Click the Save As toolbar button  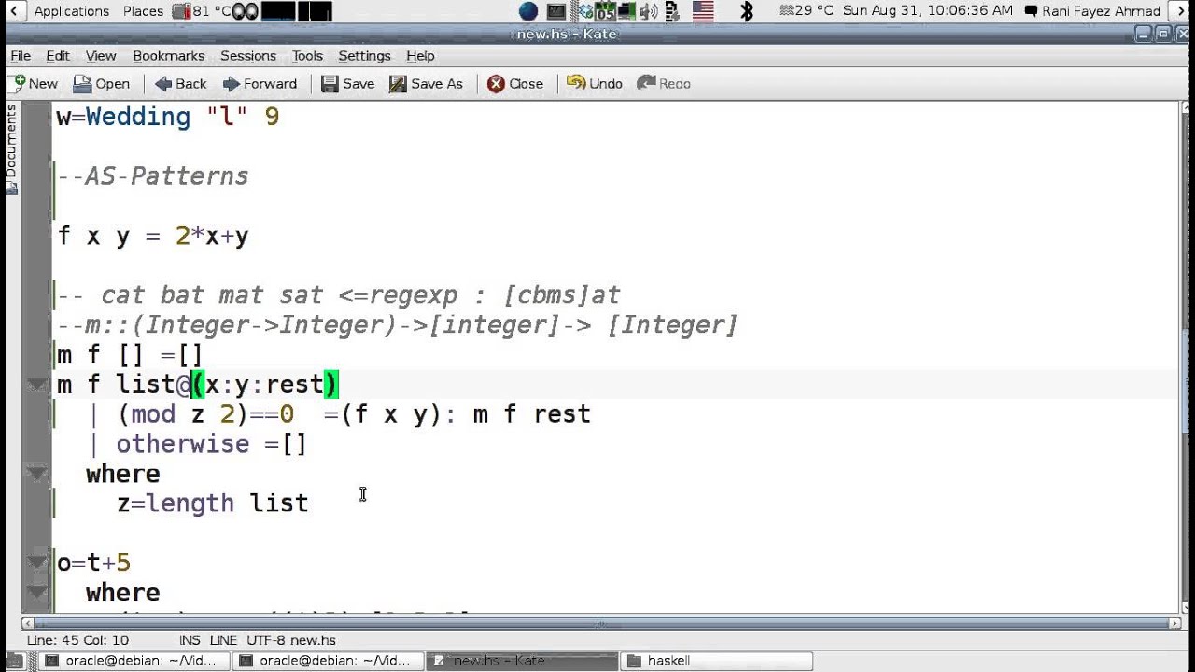[426, 84]
